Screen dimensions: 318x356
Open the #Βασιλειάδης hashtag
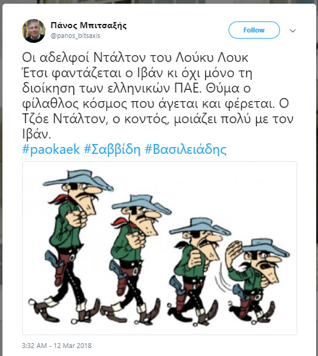pos(186,150)
